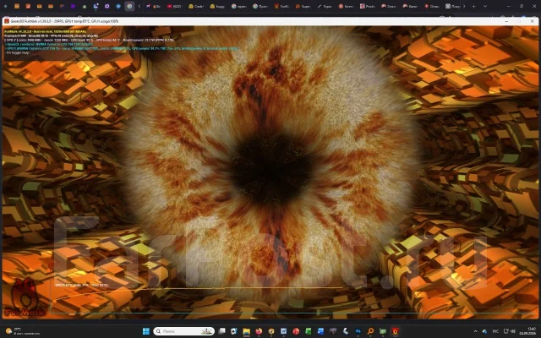Click the FurMark window title bar icon
The width and height of the screenshot is (541, 338).
click(7, 21)
